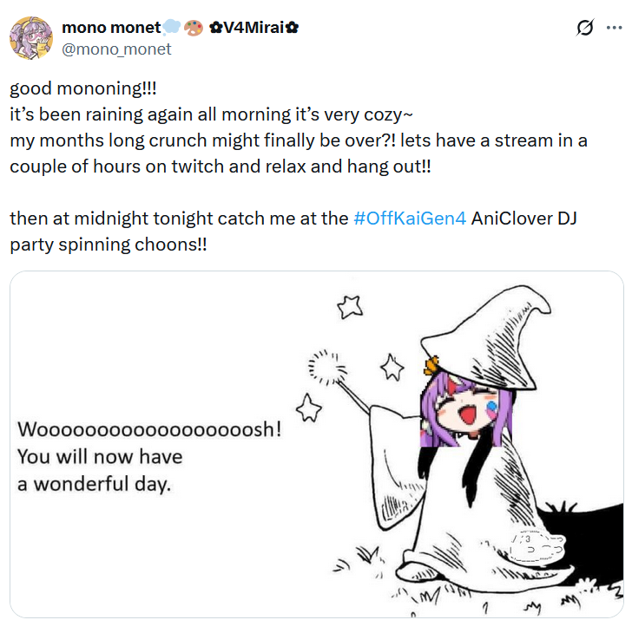Click the purple-haired chibi face
Image resolution: width=632 pixels, height=620 pixels.
pos(466,411)
